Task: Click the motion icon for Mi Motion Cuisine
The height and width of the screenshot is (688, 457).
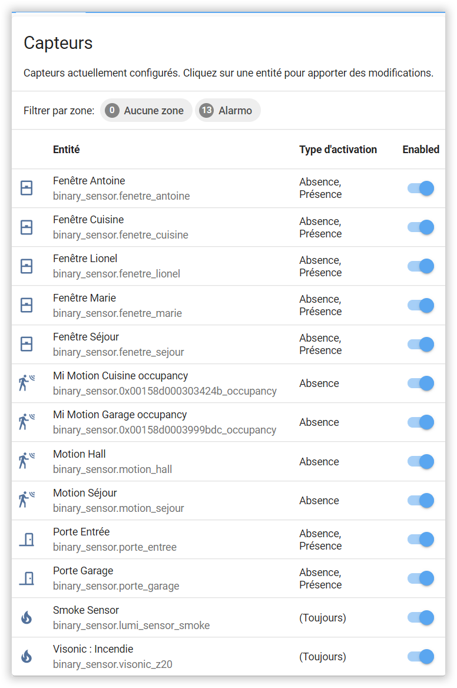Action: pyautogui.click(x=27, y=383)
